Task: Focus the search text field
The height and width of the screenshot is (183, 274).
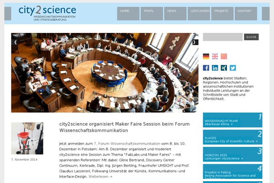Action: [223, 37]
